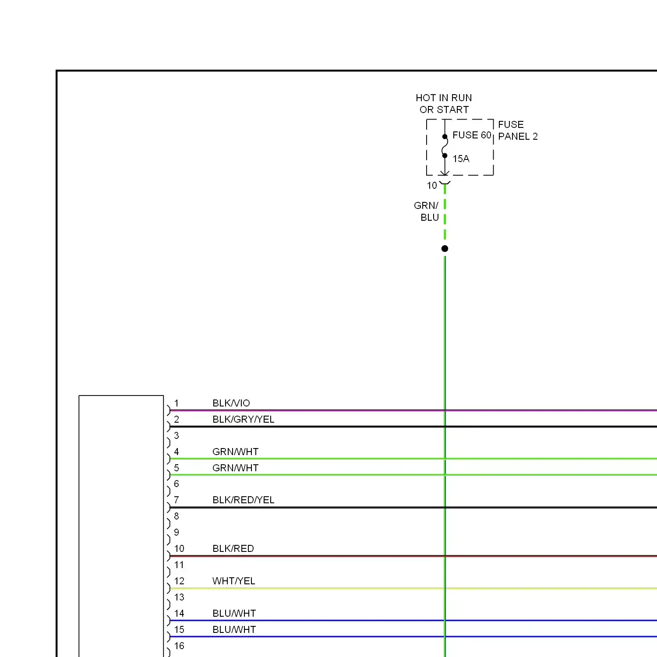Click connector pin number 6
657x657 pixels.
click(x=177, y=484)
